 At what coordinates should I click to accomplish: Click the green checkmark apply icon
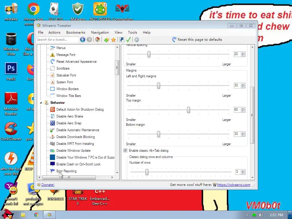(x=128, y=39)
